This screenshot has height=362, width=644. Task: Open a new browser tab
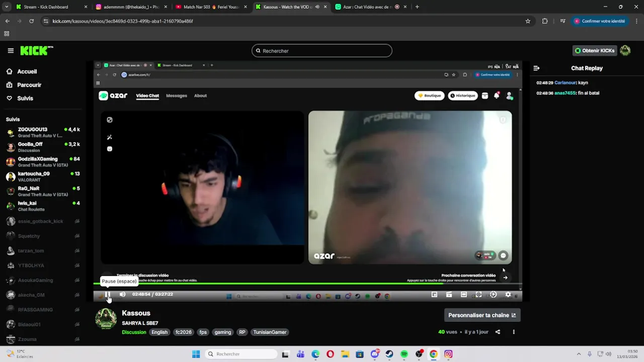pos(417,7)
